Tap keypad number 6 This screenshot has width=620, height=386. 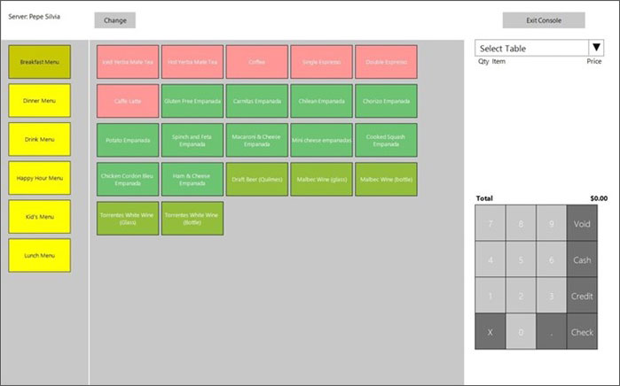pyautogui.click(x=551, y=259)
